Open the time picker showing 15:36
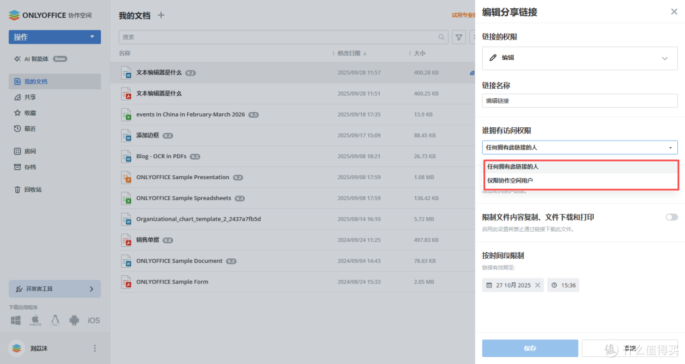 coord(563,285)
